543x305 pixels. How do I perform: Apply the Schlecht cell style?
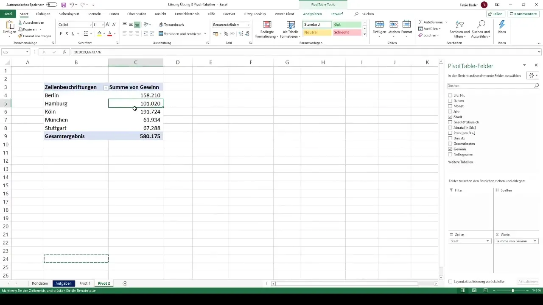(347, 33)
